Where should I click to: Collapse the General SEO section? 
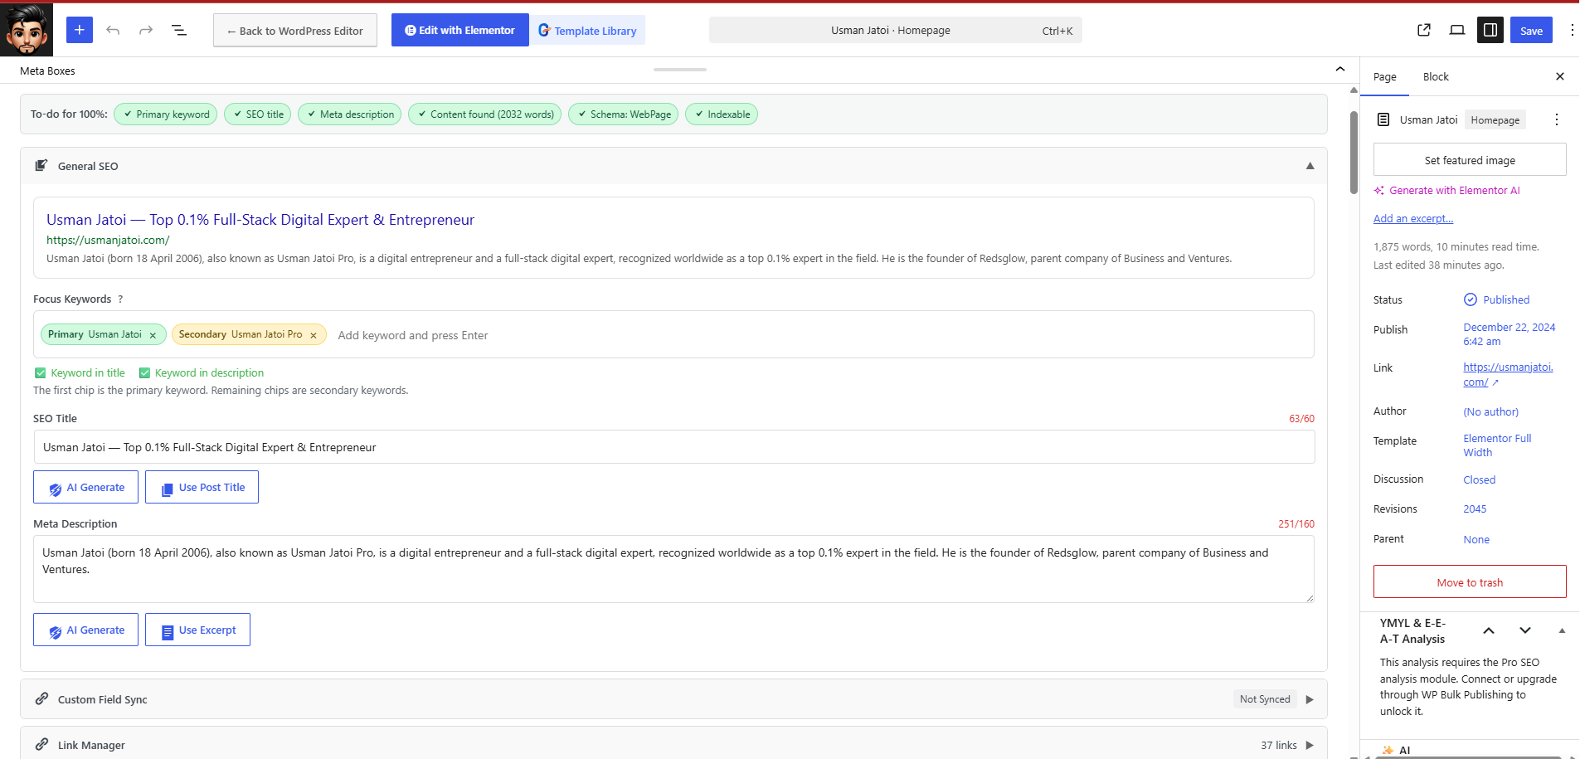(1310, 166)
